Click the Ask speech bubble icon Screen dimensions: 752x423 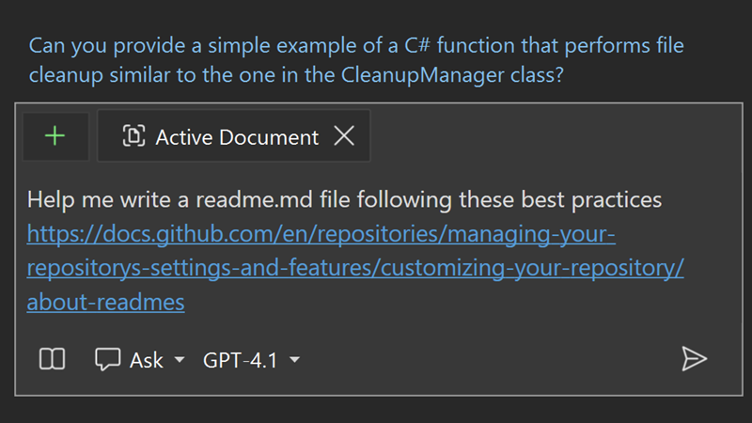pos(107,359)
